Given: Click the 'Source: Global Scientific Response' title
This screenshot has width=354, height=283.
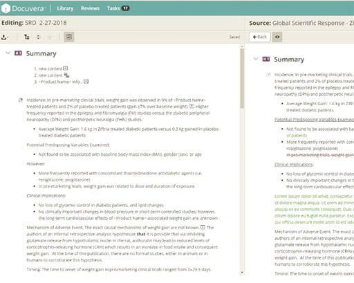Looking at the screenshot, I should point(301,23).
